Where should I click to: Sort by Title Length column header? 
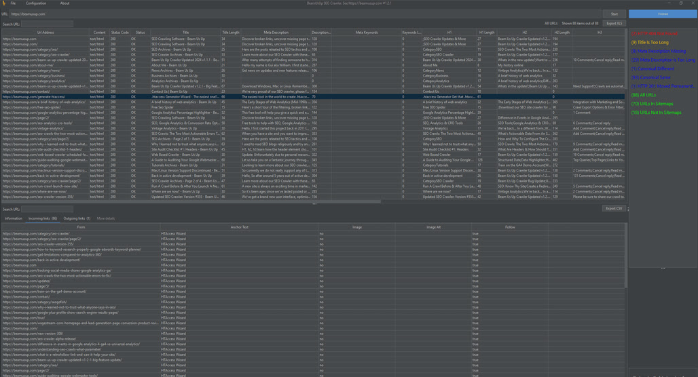tap(231, 33)
